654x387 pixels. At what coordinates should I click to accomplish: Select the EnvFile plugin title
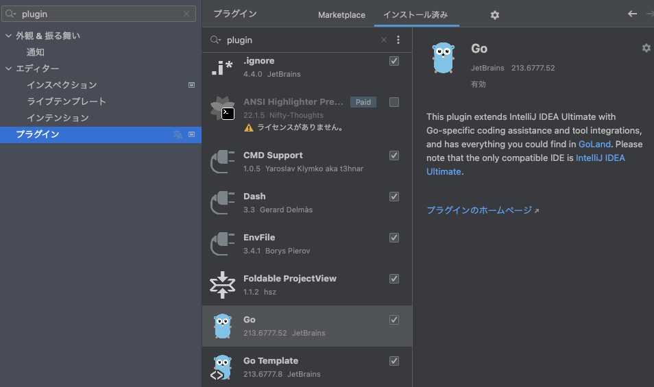point(259,238)
